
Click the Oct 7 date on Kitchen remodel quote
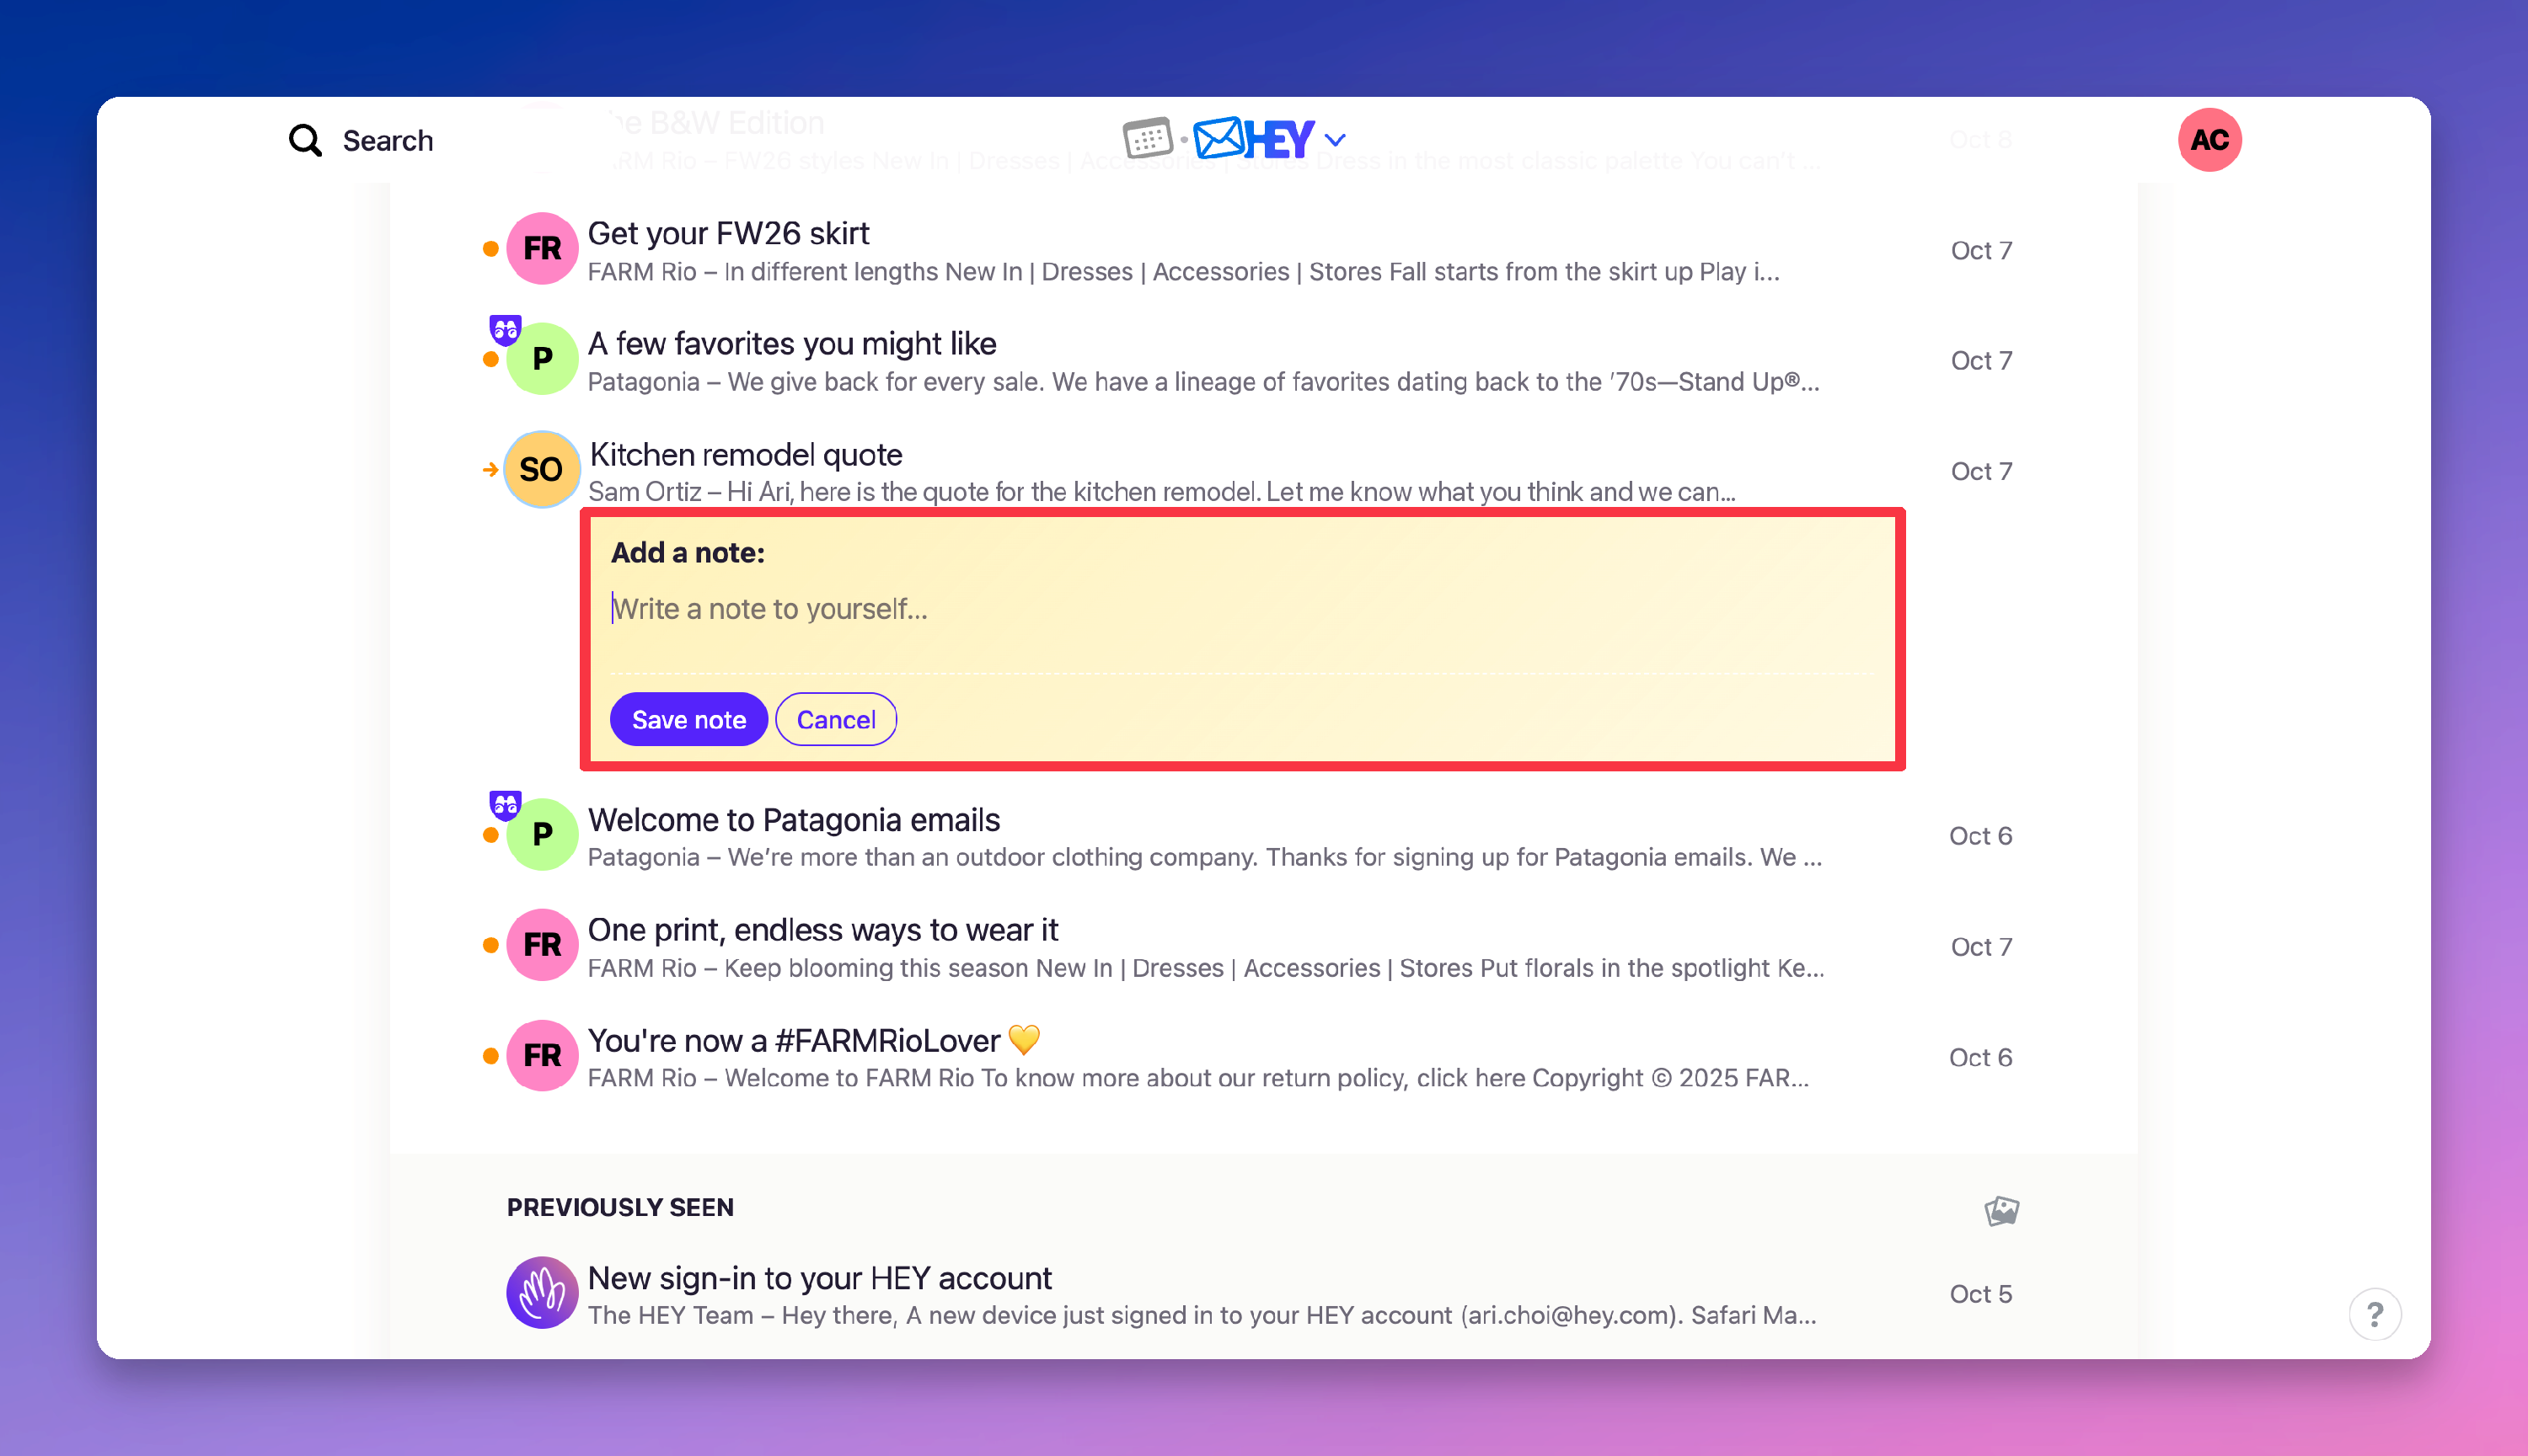(x=1981, y=471)
